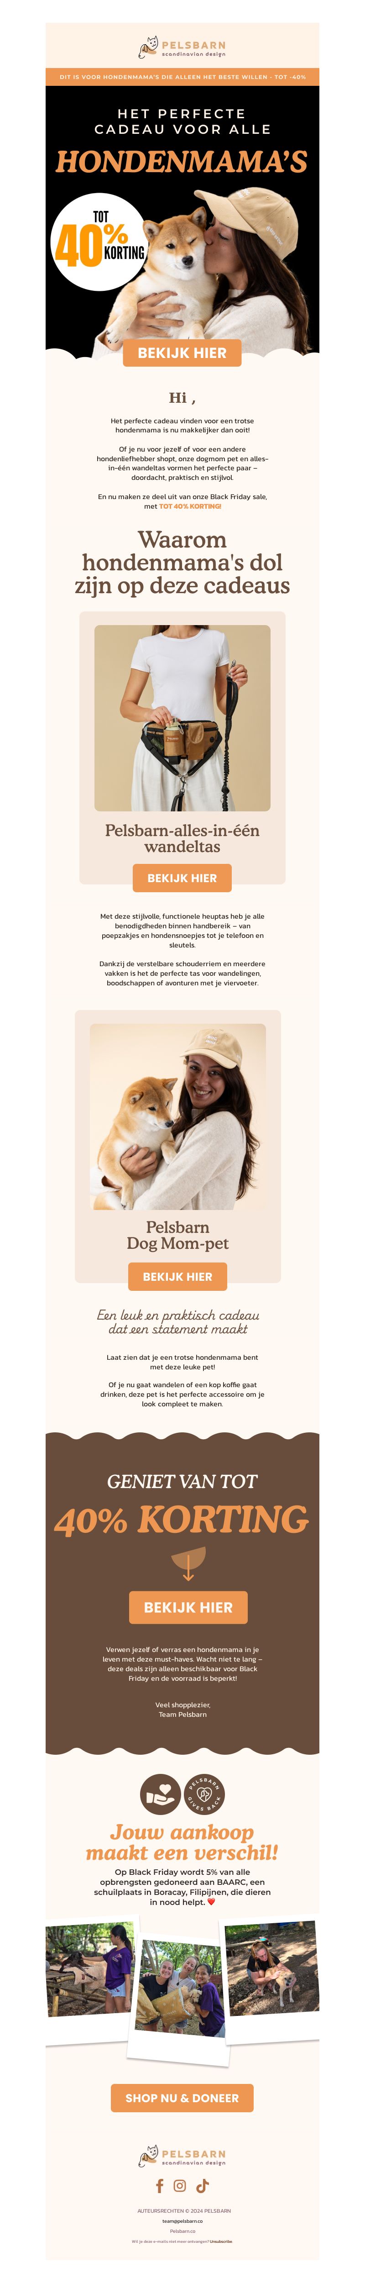Open the Facebook icon in footer
The width and height of the screenshot is (365, 2278).
(159, 2185)
